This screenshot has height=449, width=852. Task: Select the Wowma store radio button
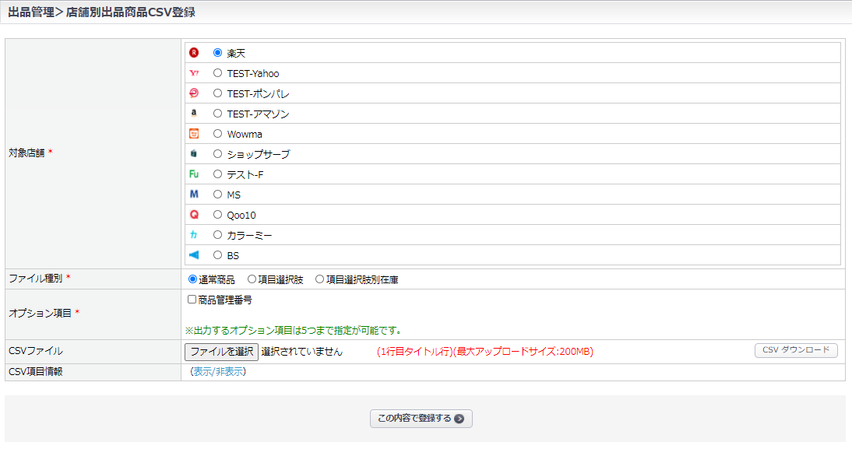tap(218, 134)
